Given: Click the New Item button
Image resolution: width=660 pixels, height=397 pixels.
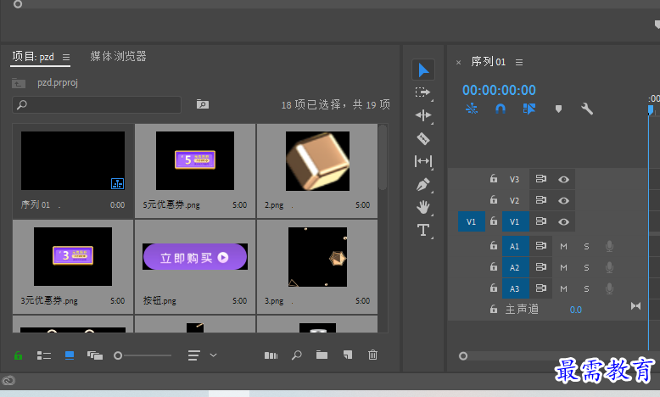Looking at the screenshot, I should (347, 355).
